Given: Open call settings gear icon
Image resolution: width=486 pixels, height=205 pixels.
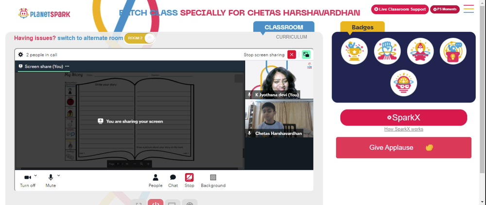Looking at the screenshot, I should pos(20,55).
